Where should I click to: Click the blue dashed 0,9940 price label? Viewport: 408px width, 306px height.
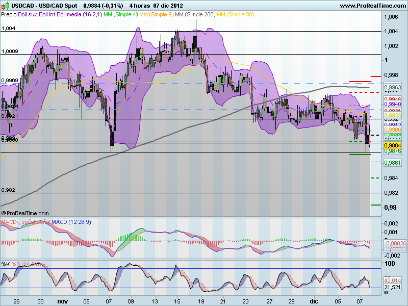pyautogui.click(x=392, y=103)
